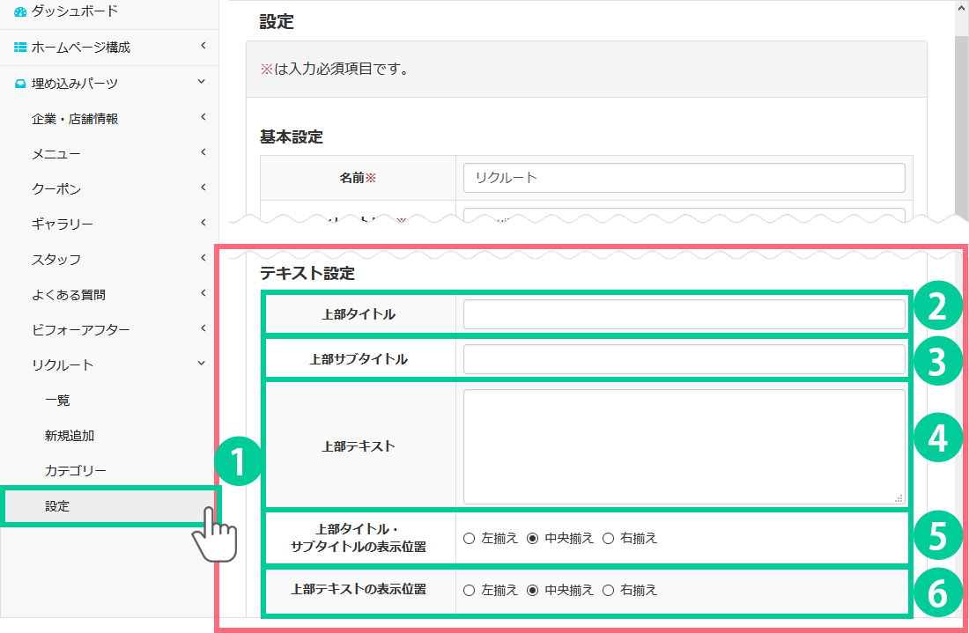Open the リクルート 一覧 page
The image size is (969, 633).
[x=57, y=400]
